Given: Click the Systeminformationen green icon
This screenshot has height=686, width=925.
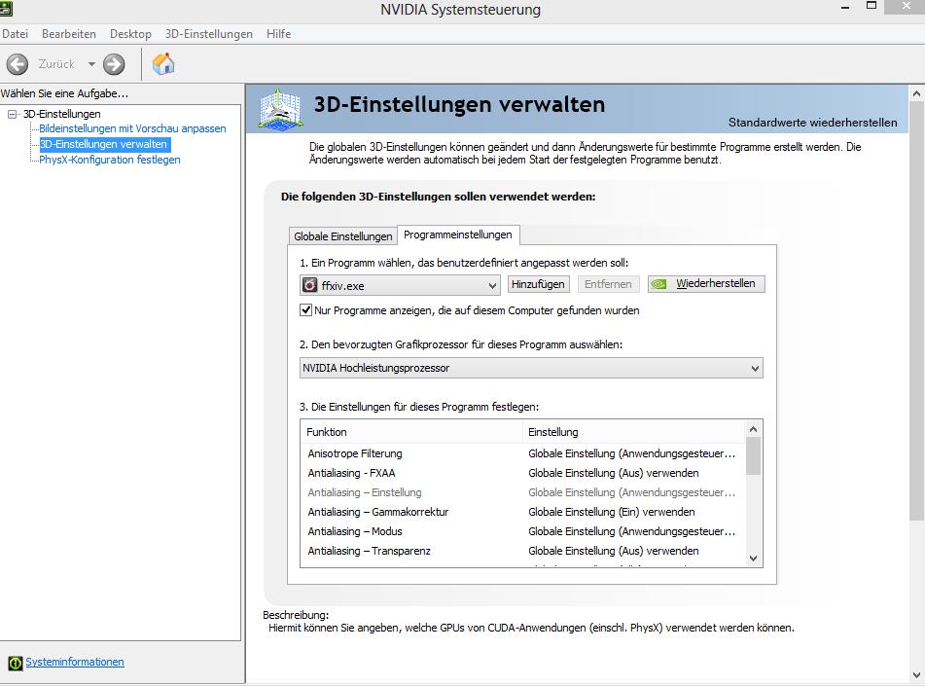Looking at the screenshot, I should tap(16, 663).
